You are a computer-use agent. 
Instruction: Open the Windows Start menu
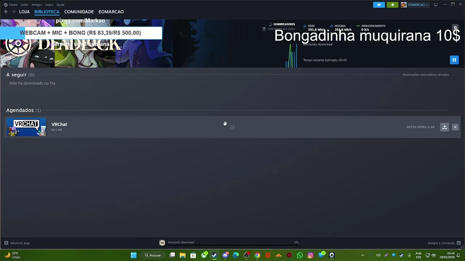point(133,255)
